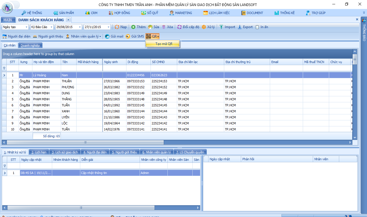Viewport: 367px width, 217px height.
Task: Click the Gửi SMS icon
Action: tap(128, 36)
